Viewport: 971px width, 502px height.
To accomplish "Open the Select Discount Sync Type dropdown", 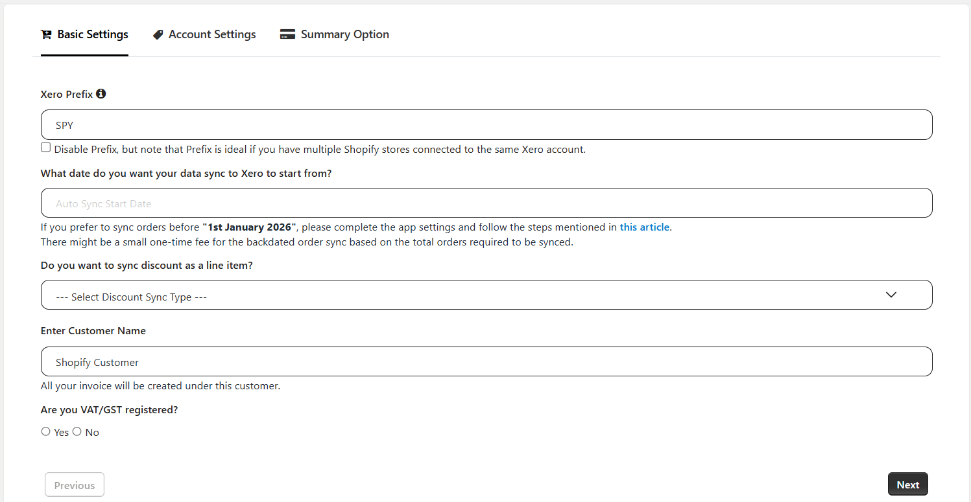I will click(x=454, y=295).
